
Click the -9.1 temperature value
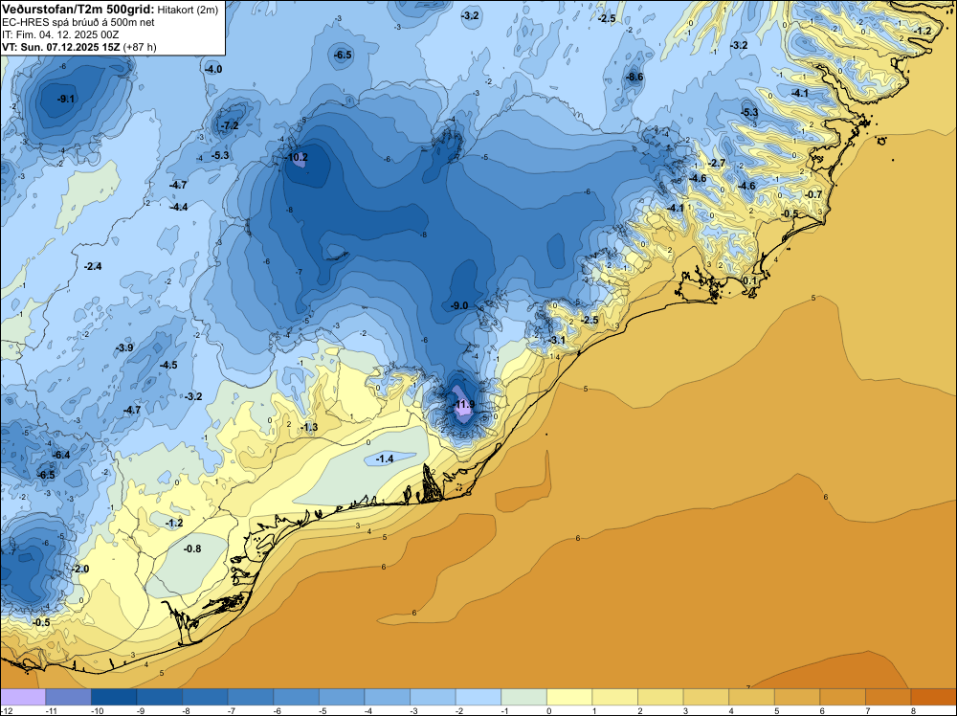click(x=66, y=99)
